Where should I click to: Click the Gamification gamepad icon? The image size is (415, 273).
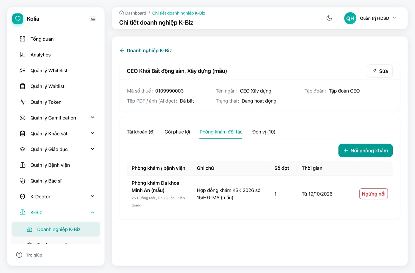tap(23, 118)
